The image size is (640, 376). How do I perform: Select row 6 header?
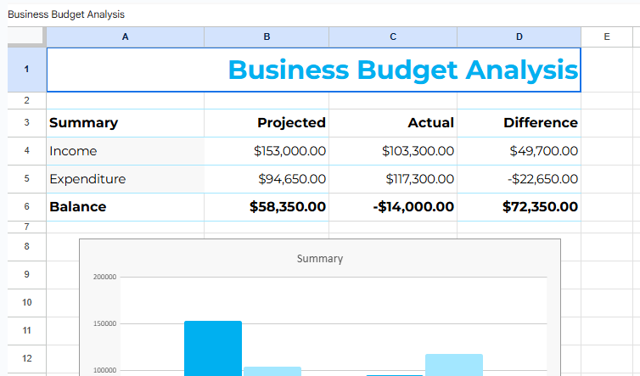tap(26, 206)
